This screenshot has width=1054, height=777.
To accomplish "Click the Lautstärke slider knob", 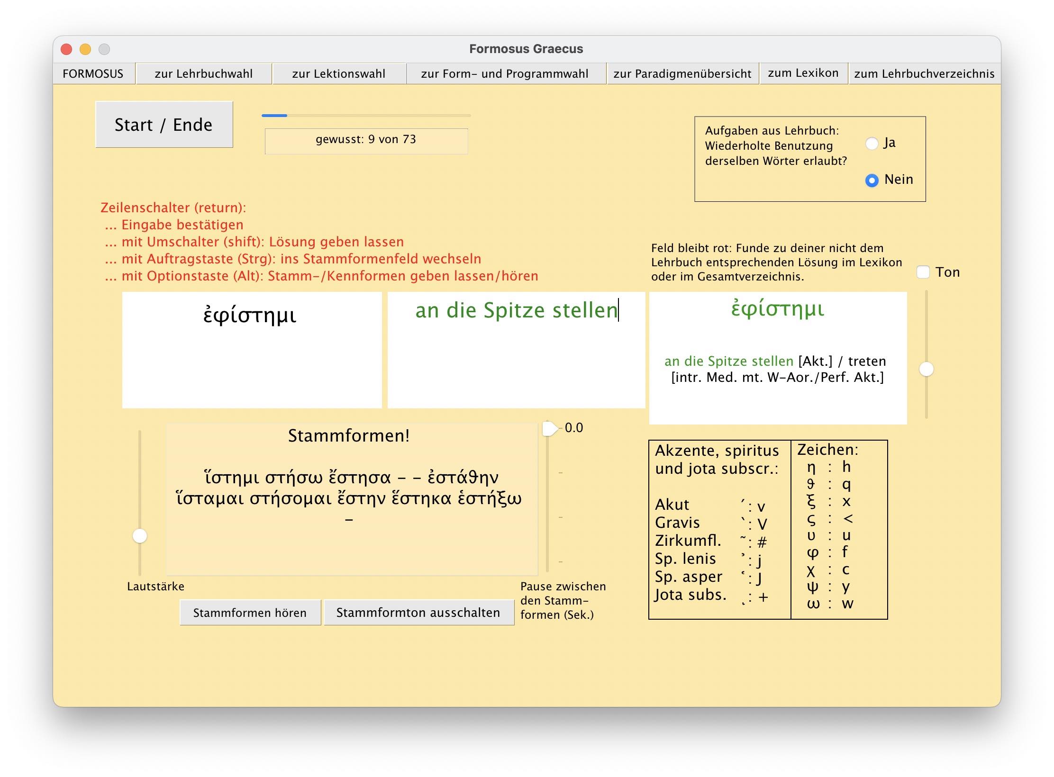I will point(140,536).
